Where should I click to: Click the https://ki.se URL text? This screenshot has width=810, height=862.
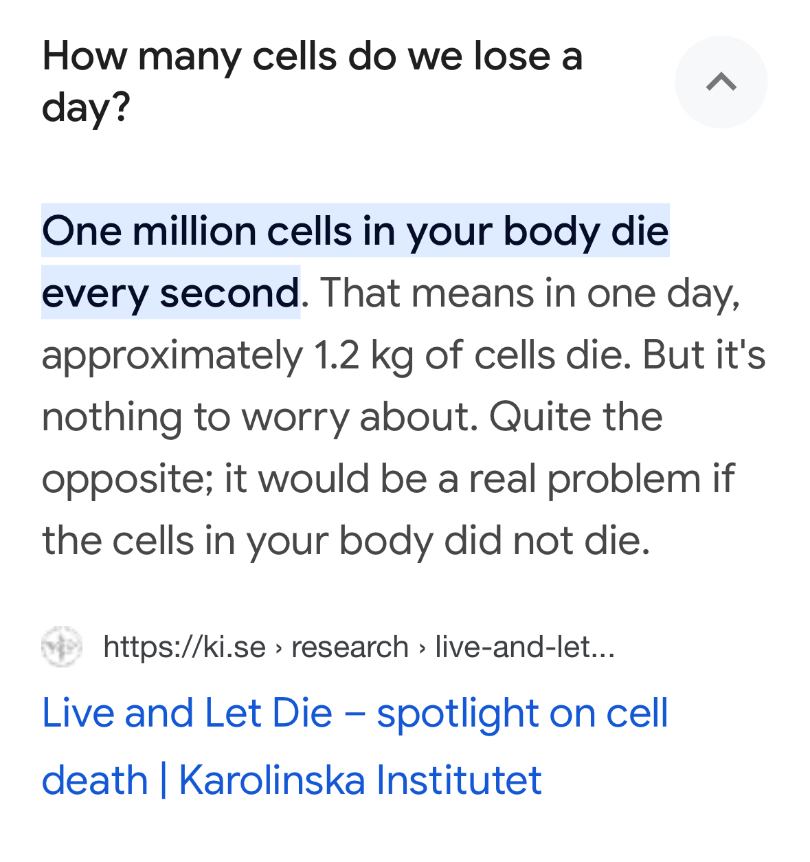tap(184, 647)
